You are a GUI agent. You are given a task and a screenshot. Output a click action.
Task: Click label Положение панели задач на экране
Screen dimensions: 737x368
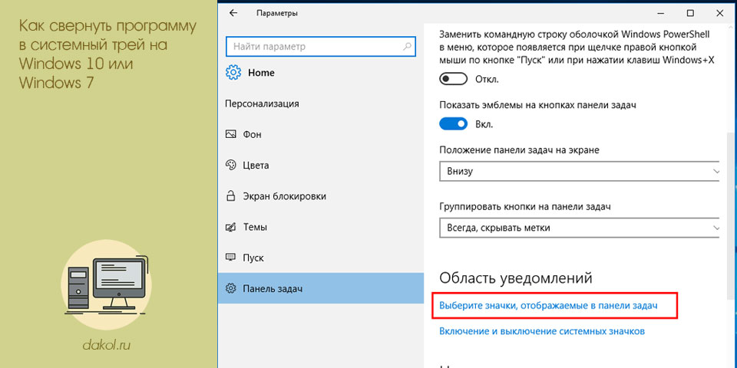click(x=520, y=149)
